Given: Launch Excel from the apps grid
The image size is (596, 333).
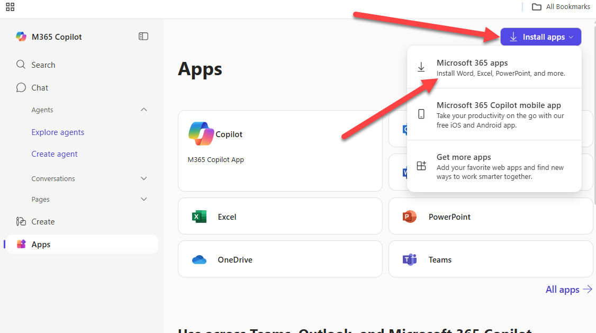Looking at the screenshot, I should point(279,217).
